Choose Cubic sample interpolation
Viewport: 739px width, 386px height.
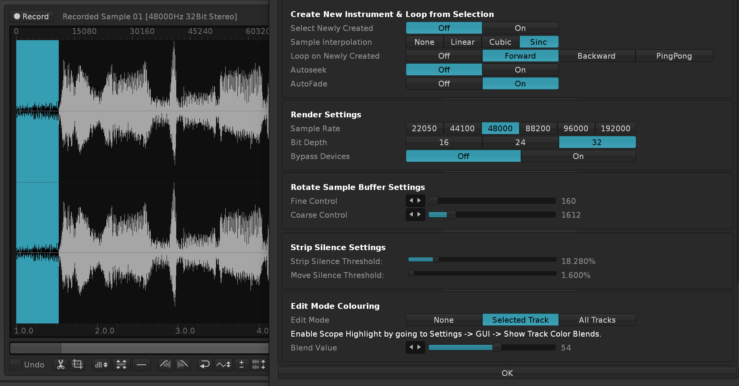[500, 42]
